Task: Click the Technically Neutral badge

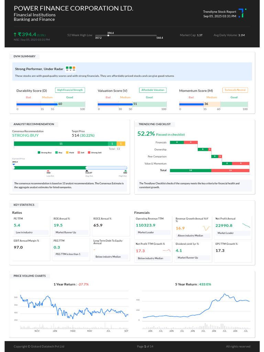Action: [235, 90]
